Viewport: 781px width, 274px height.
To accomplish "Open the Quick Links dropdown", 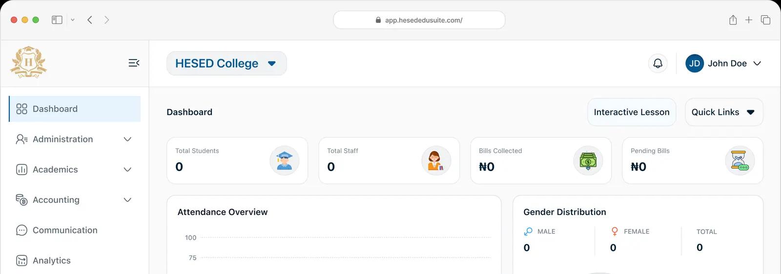I will tap(724, 112).
